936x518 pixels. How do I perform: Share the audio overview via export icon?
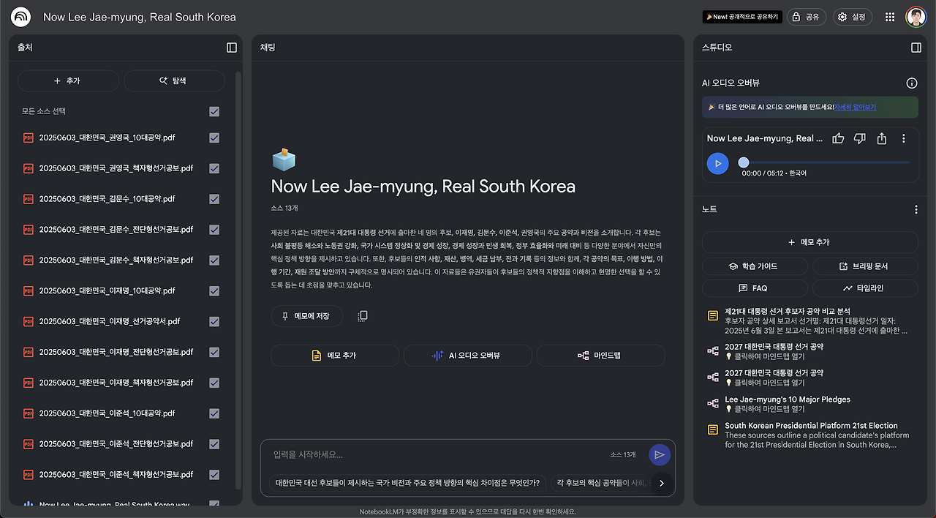tap(881, 138)
